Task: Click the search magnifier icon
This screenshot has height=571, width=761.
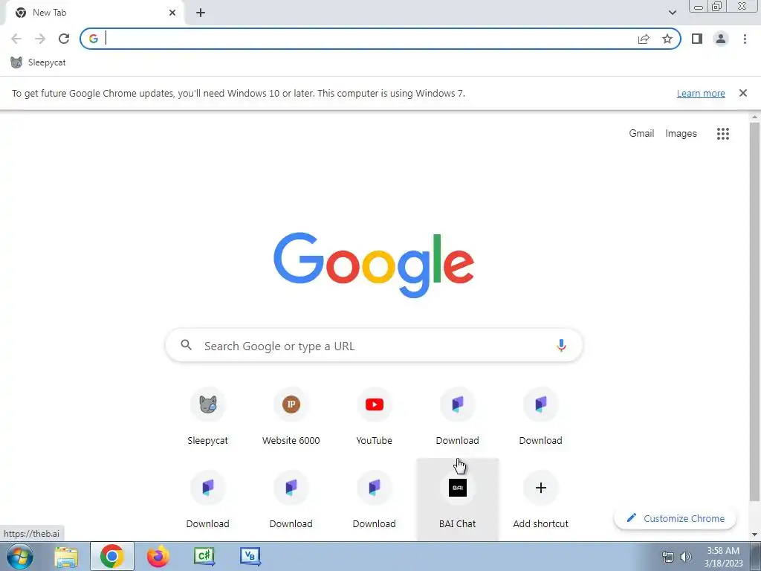Action: coord(186,345)
